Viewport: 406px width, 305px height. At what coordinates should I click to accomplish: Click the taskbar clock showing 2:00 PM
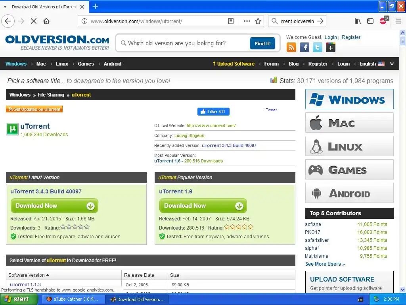tap(391, 299)
